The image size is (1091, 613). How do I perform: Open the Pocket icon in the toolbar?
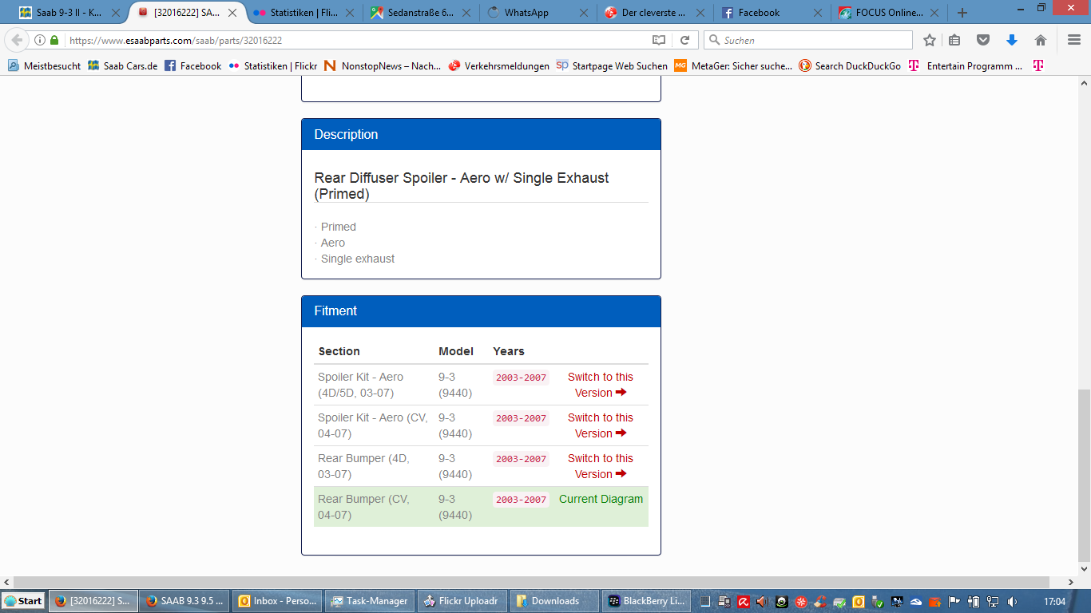(984, 40)
